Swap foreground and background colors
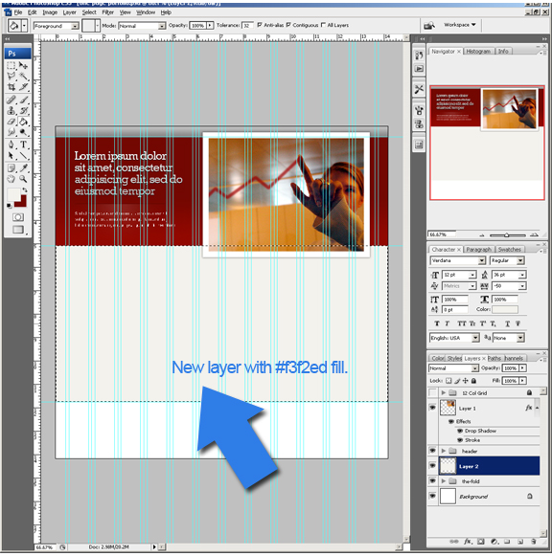 point(25,190)
